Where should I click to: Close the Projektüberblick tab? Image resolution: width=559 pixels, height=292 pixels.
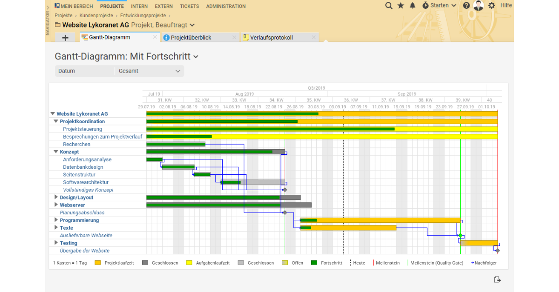234,38
